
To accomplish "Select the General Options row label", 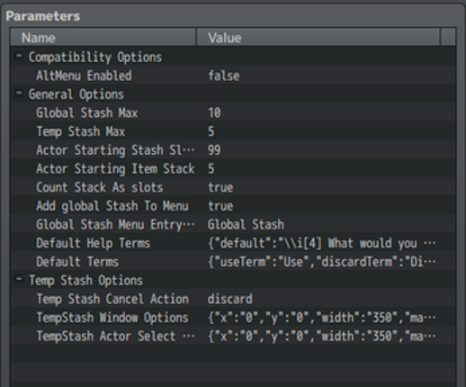I will click(x=76, y=94).
